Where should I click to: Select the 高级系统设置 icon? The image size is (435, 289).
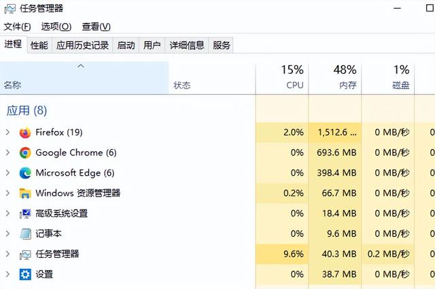click(x=25, y=214)
